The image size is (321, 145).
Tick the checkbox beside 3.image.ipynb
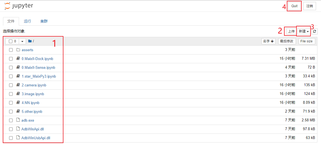tap(11, 94)
